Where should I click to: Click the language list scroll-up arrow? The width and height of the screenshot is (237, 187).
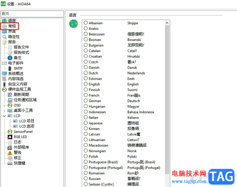coord(167,23)
